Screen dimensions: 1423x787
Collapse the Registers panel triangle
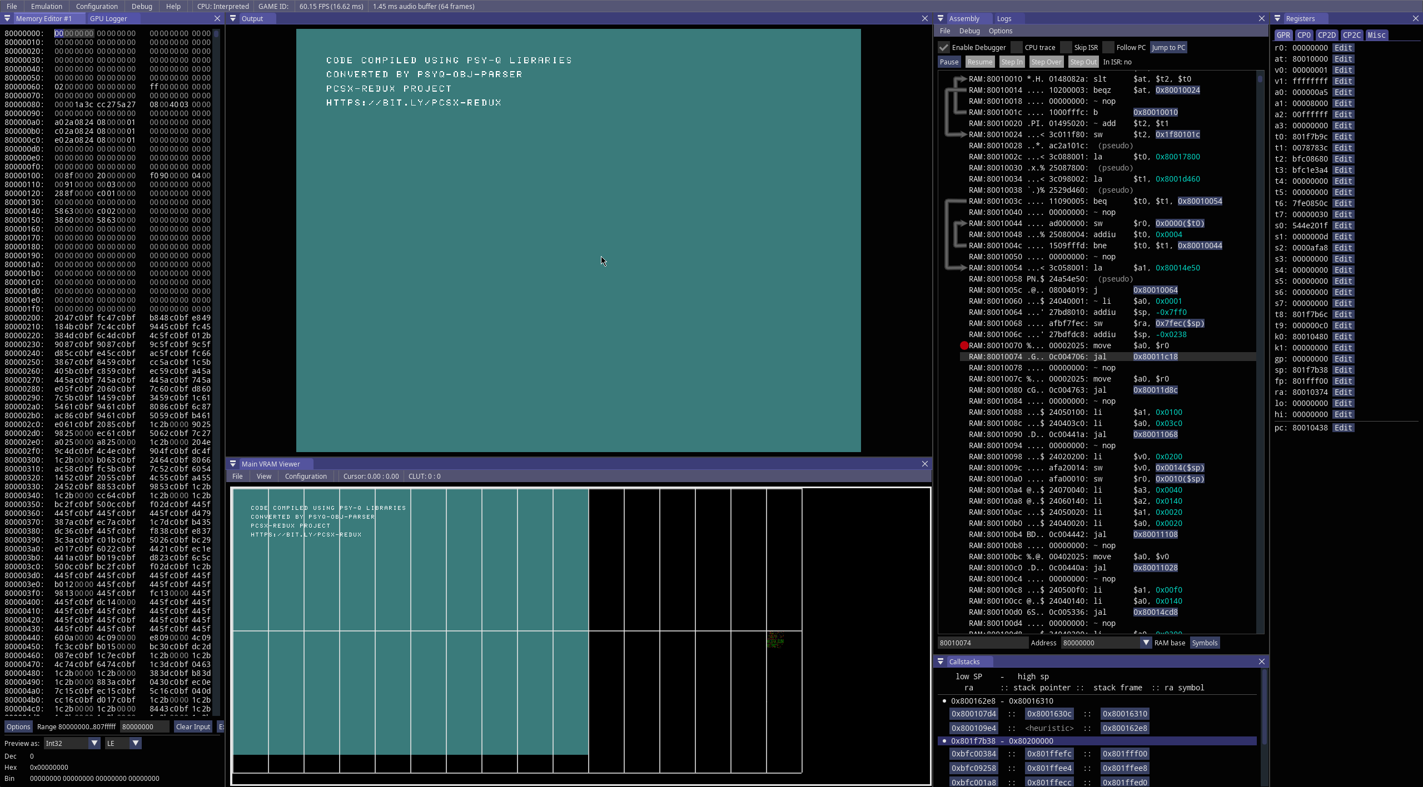(1277, 18)
